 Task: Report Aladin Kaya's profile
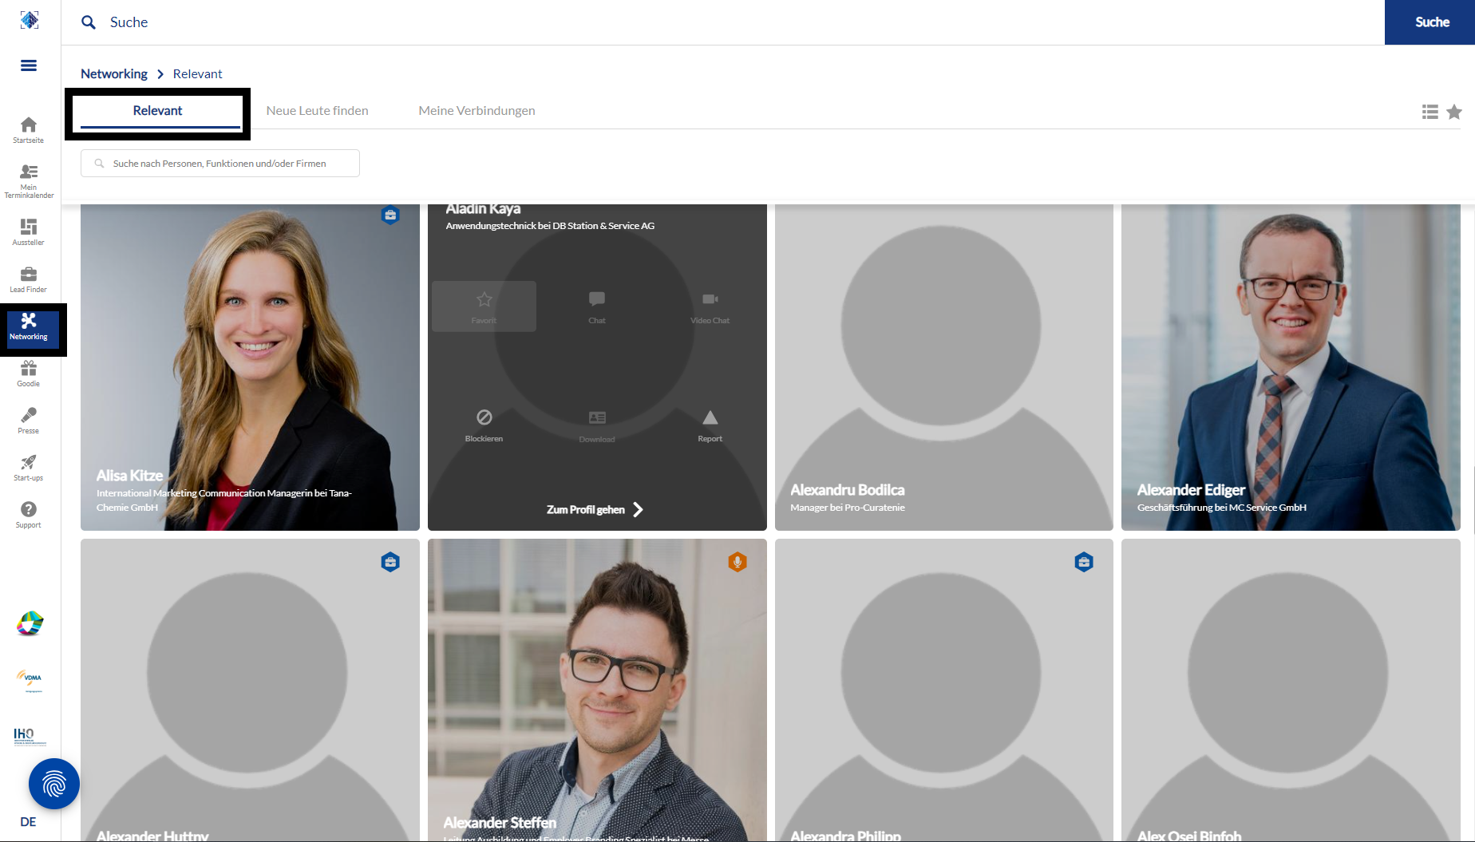[710, 425]
